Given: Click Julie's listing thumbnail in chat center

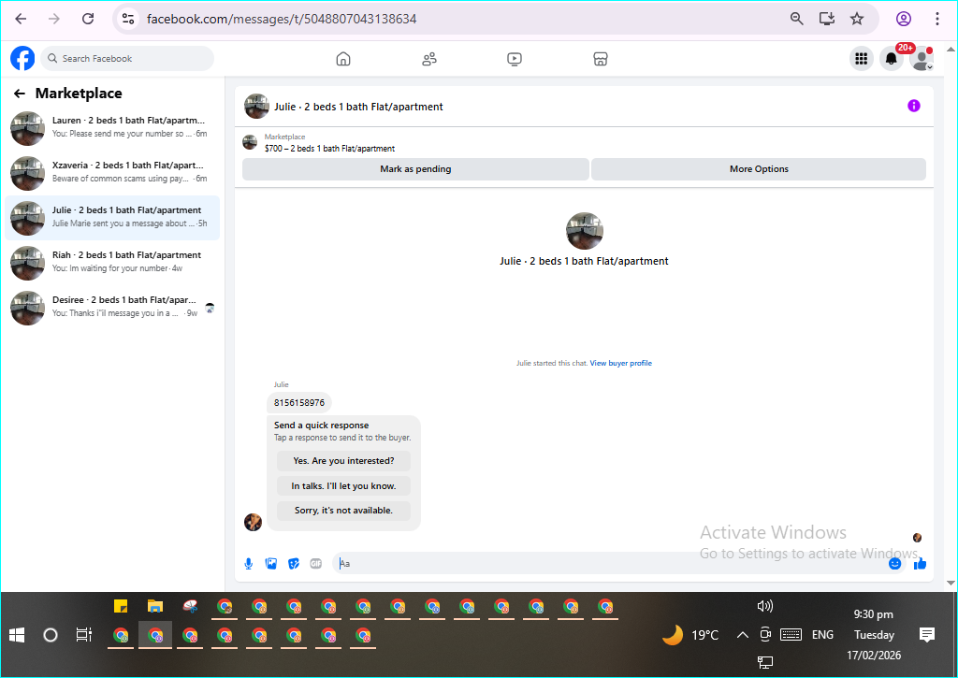Looking at the screenshot, I should click(585, 231).
